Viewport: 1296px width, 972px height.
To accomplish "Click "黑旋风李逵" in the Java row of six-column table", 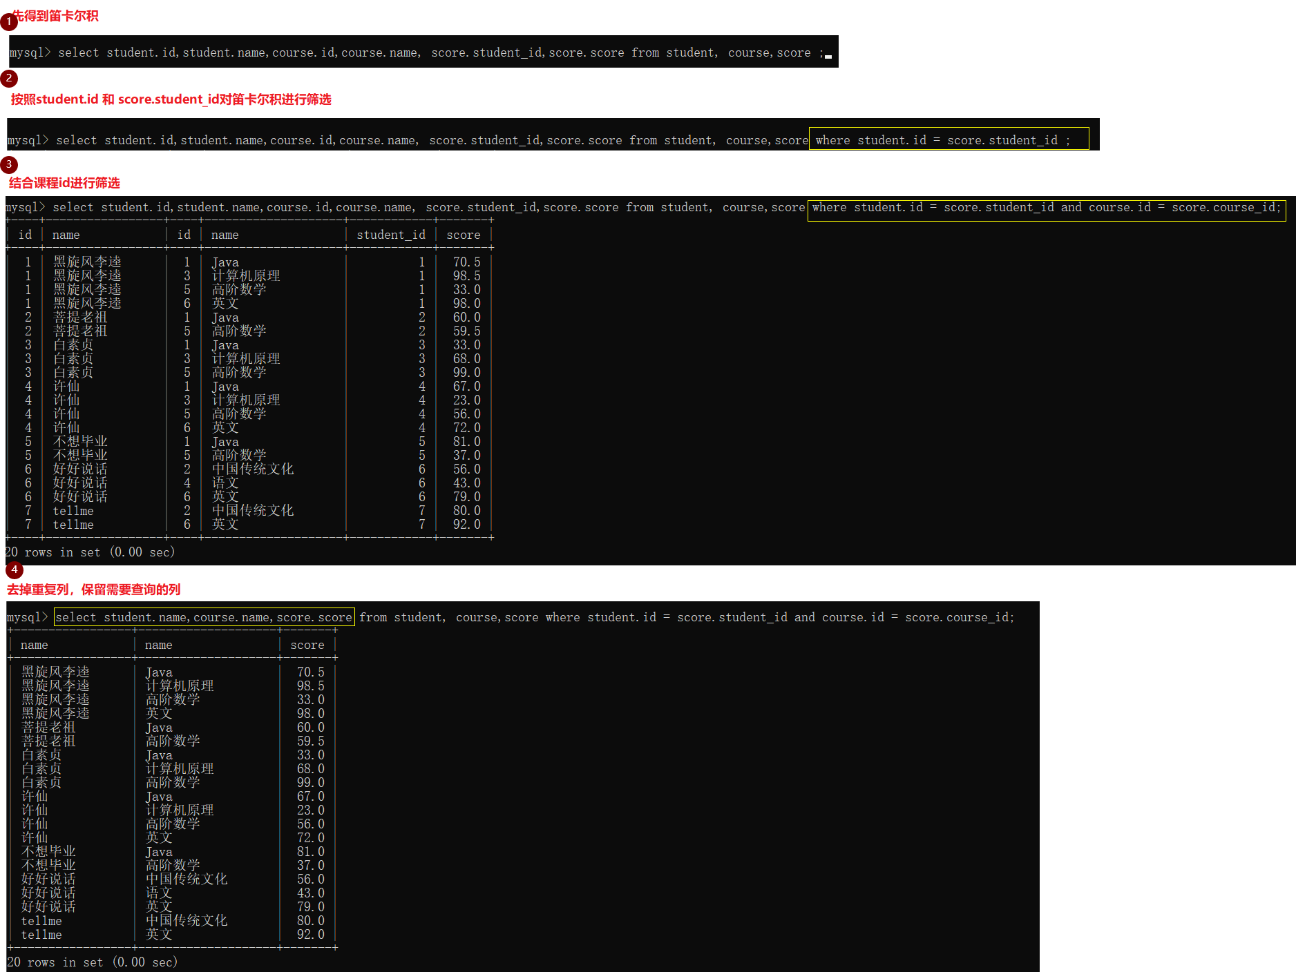I will pyautogui.click(x=87, y=262).
